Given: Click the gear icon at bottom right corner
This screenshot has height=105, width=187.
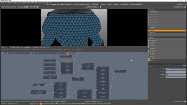Looking at the screenshot, I should pyautogui.click(x=185, y=101).
